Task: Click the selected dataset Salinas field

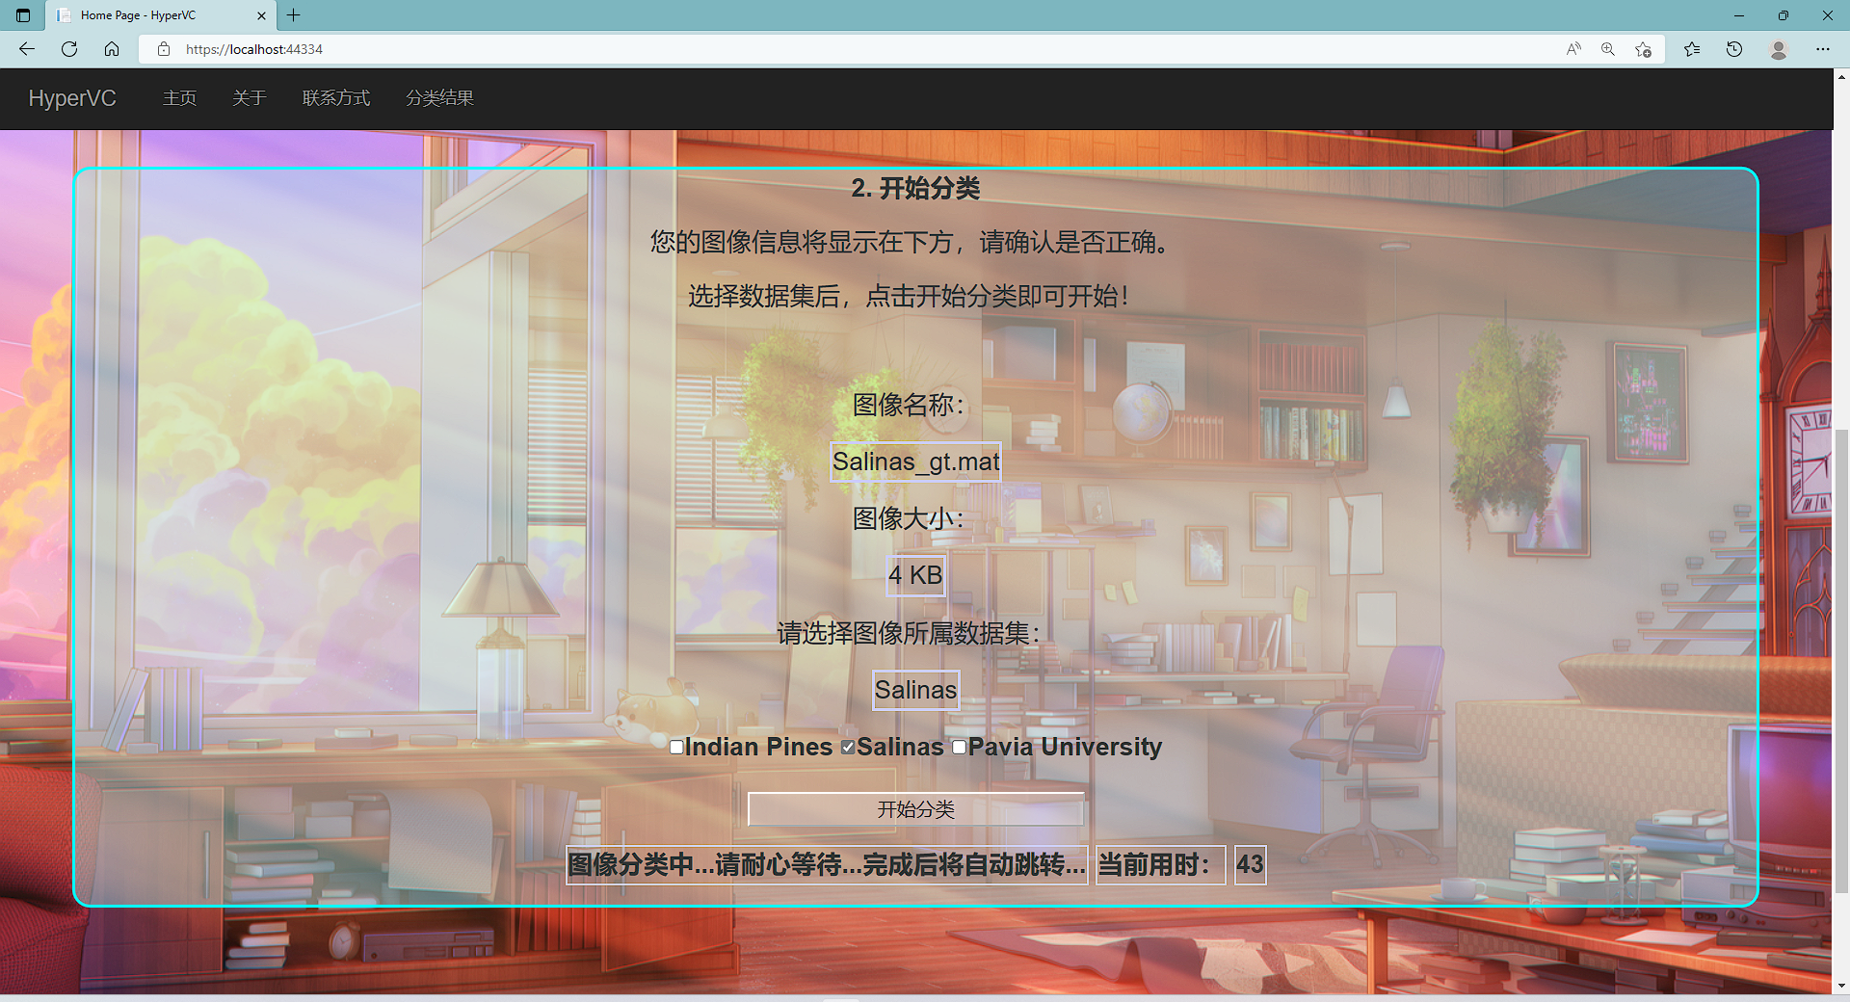Action: pos(915,690)
